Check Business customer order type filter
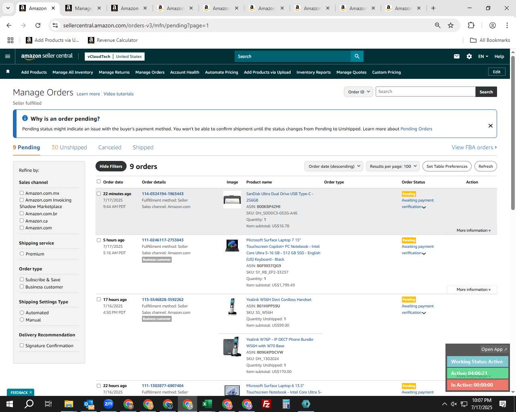The height and width of the screenshot is (412, 516). (22, 286)
